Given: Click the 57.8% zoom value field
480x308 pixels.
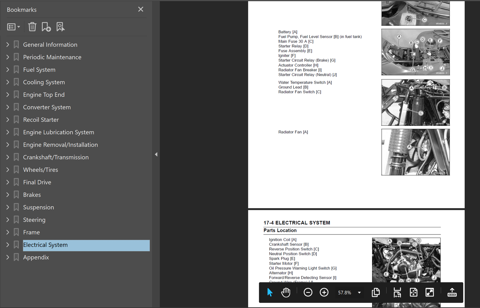Looking at the screenshot, I should (x=344, y=293).
